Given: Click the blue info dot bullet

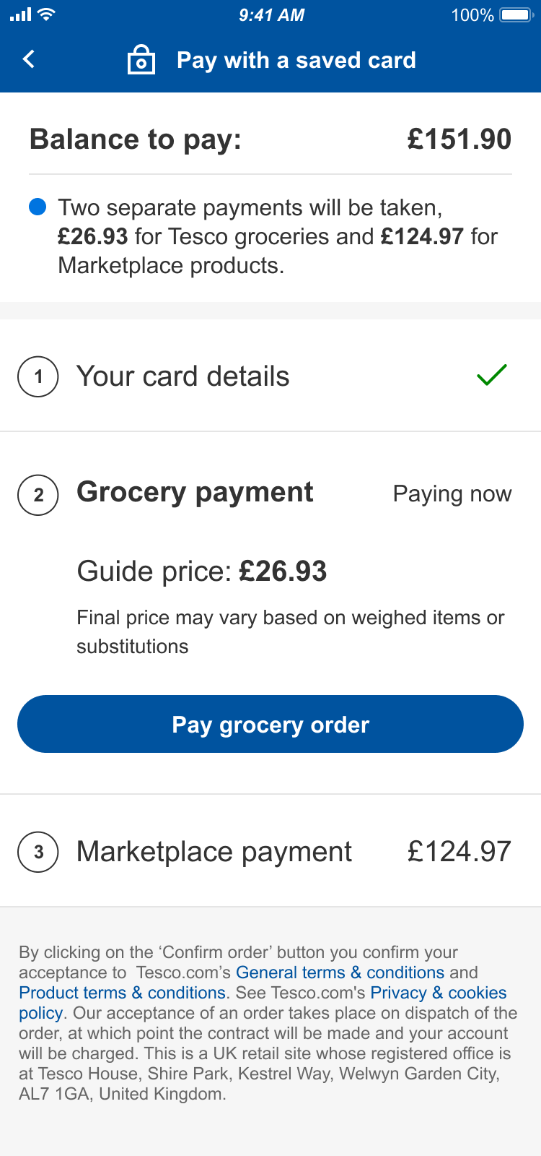Looking at the screenshot, I should point(38,207).
